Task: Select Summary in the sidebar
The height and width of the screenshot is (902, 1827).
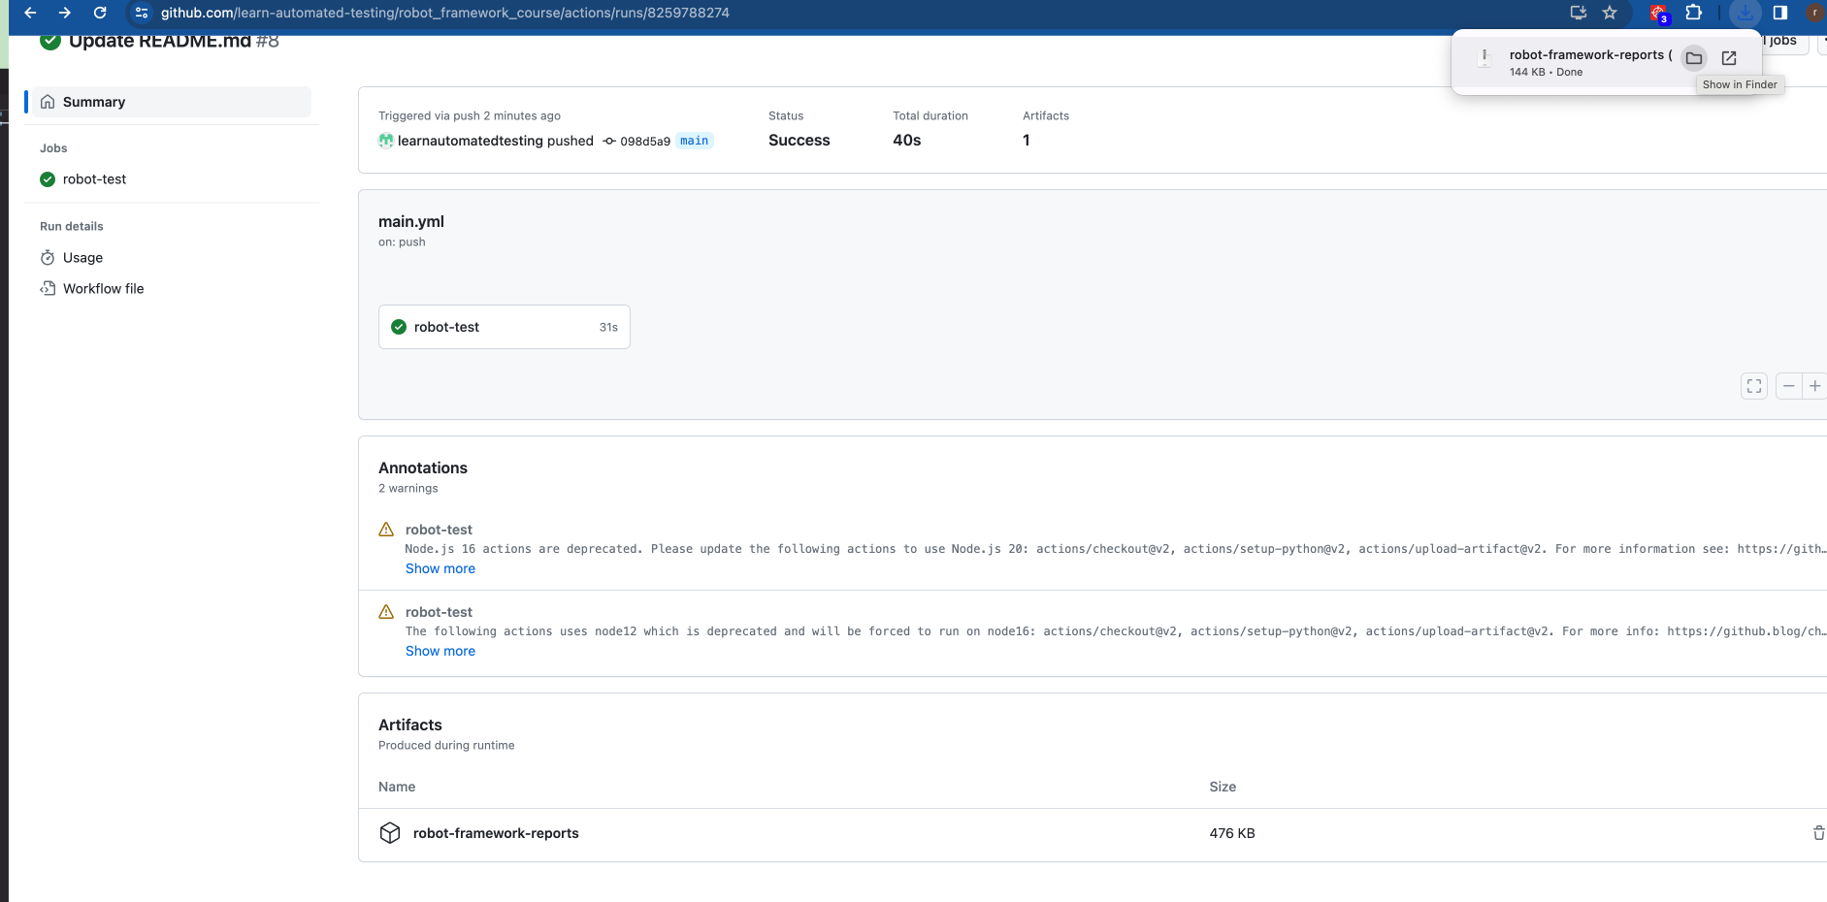Action: tap(172, 102)
